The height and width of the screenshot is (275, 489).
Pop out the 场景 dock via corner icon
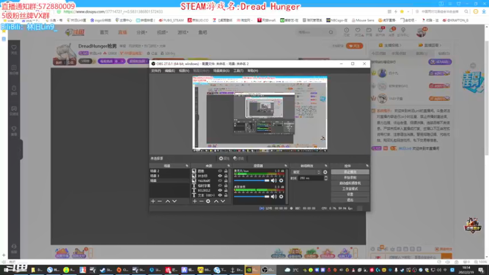(x=187, y=166)
